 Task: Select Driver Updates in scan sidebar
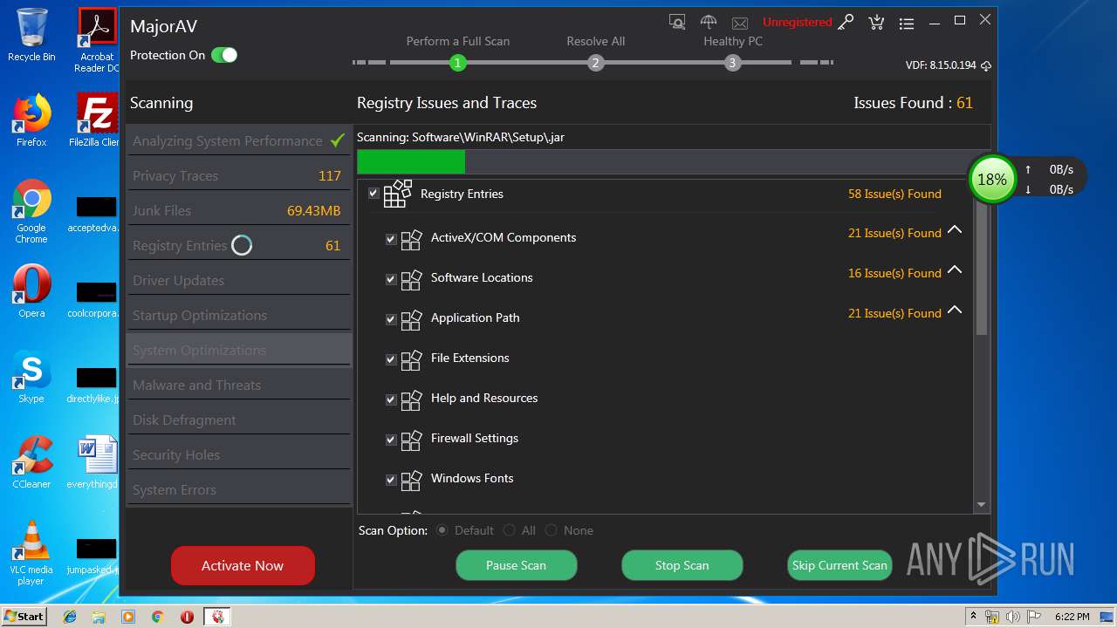click(238, 280)
